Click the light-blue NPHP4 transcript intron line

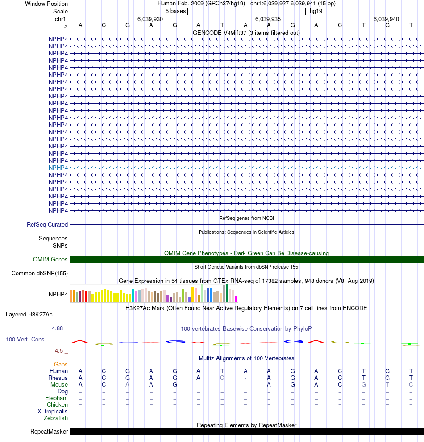point(246,168)
